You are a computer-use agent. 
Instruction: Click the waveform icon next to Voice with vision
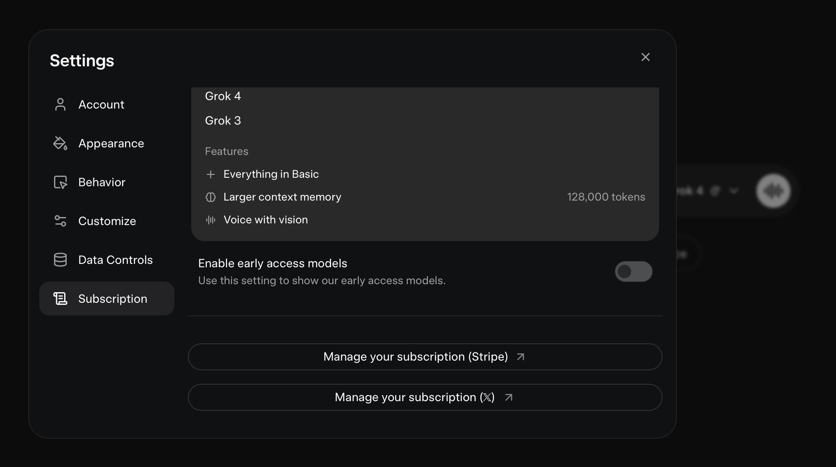211,220
